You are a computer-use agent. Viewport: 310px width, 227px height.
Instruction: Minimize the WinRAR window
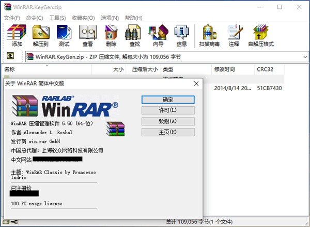(x=260, y=7)
